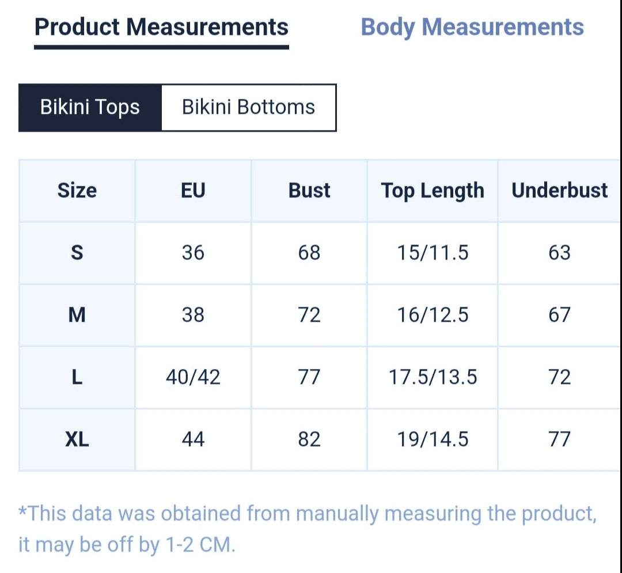Viewport: 622px width, 573px height.
Task: Select the M size row label
Action: [x=77, y=315]
